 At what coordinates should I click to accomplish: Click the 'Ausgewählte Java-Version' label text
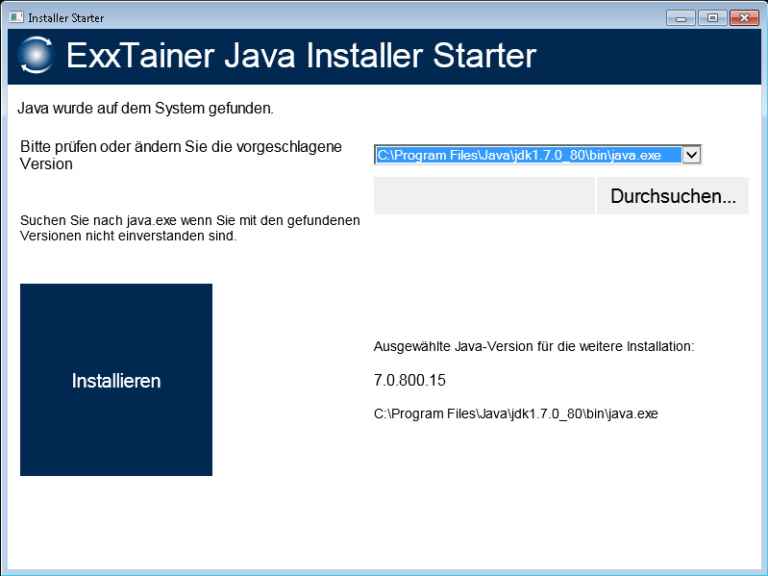pyautogui.click(x=533, y=346)
